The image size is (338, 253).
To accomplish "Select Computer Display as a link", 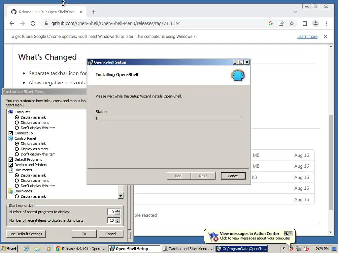I will [17, 117].
